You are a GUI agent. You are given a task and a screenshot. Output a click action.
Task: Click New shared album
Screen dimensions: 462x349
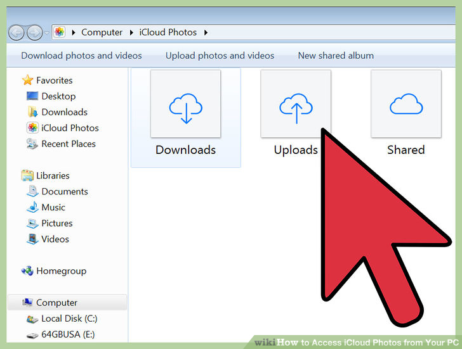[336, 56]
